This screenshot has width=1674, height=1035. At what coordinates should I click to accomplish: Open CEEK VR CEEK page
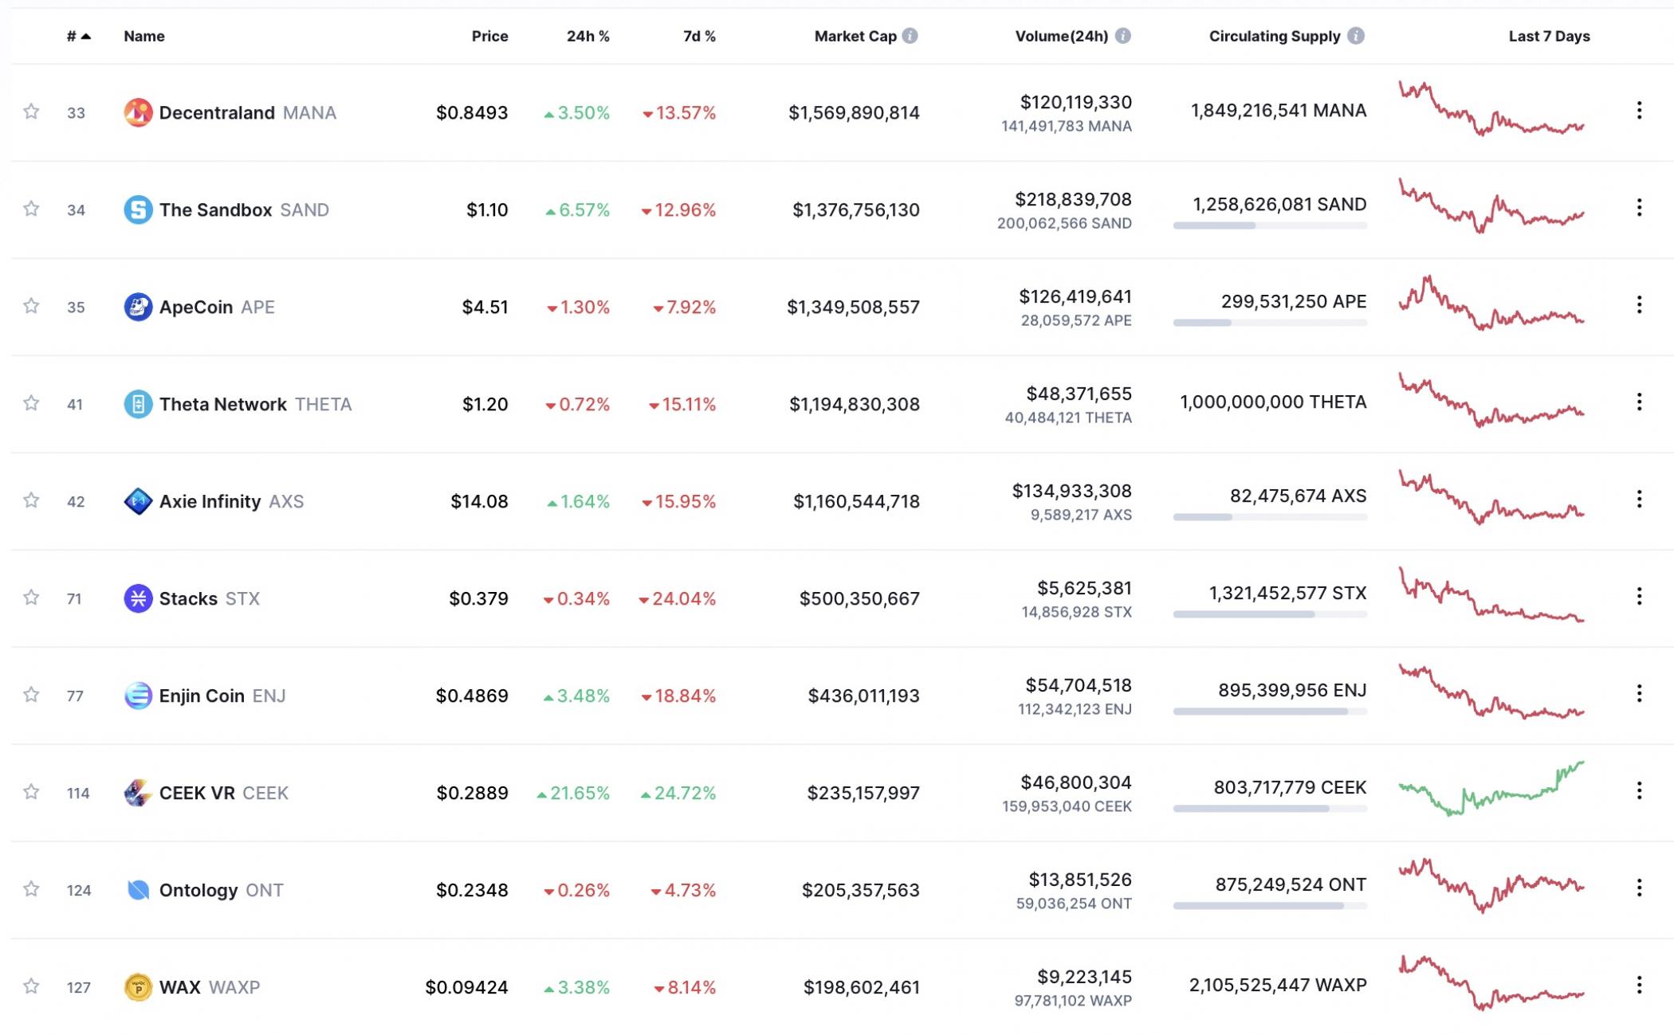click(x=224, y=793)
